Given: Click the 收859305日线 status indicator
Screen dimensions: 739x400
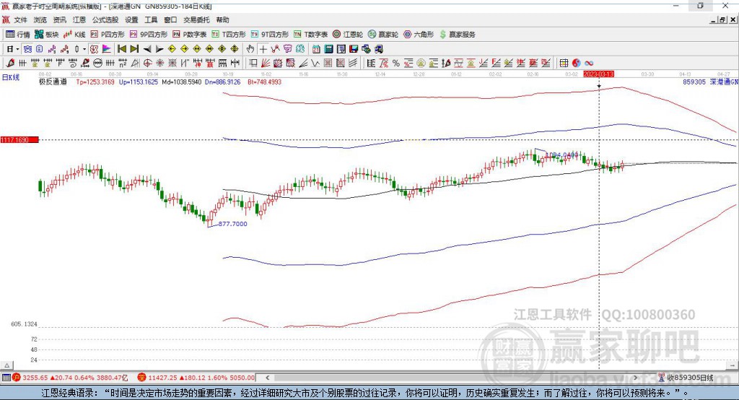Looking at the screenshot, I should pos(686,378).
